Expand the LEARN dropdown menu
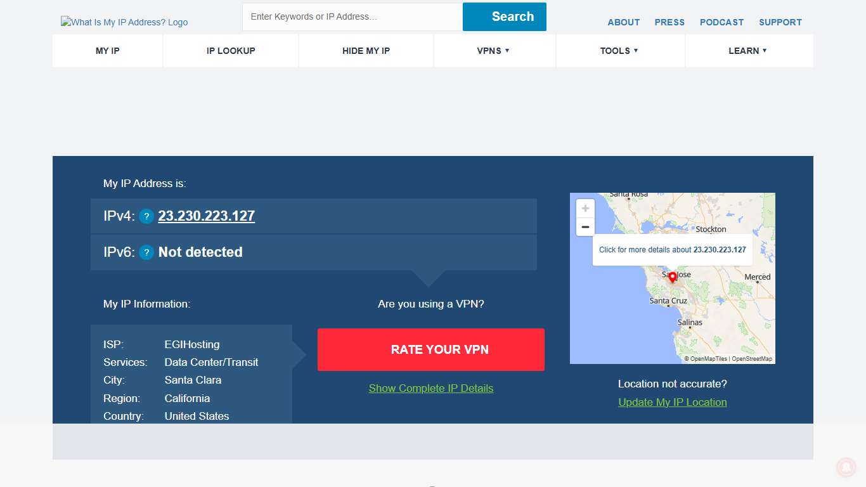The width and height of the screenshot is (866, 487). pyautogui.click(x=748, y=51)
